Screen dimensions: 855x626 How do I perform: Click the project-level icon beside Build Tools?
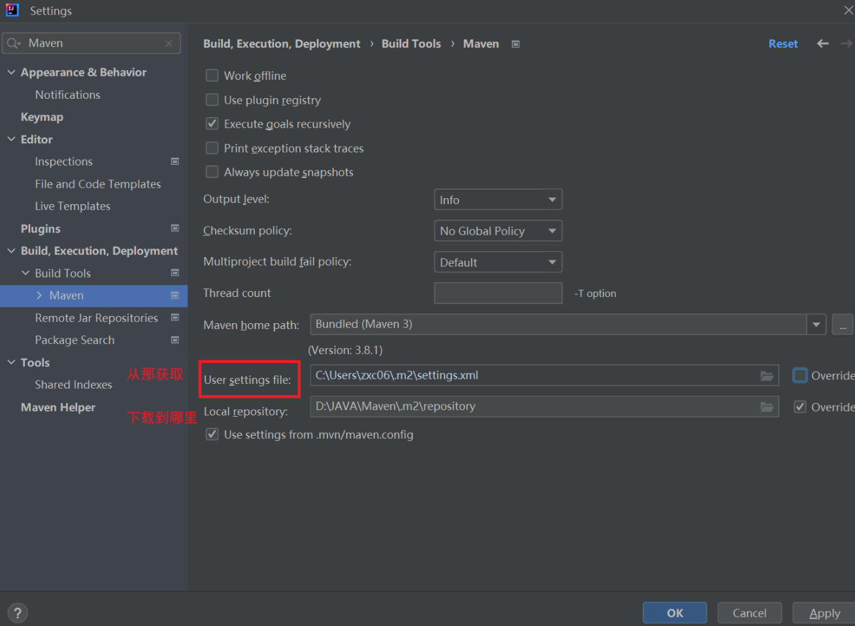(175, 273)
